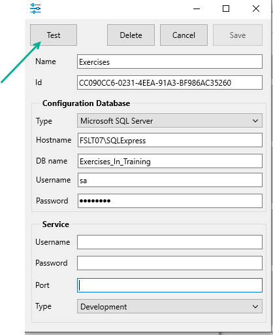
Task: Click the Hostname field with FSLT07\SQLExpress
Action: pos(170,140)
